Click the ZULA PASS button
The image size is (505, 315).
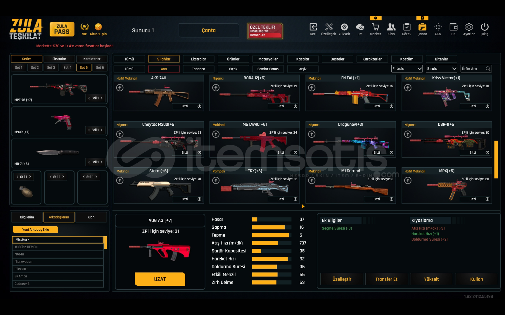pos(62,29)
